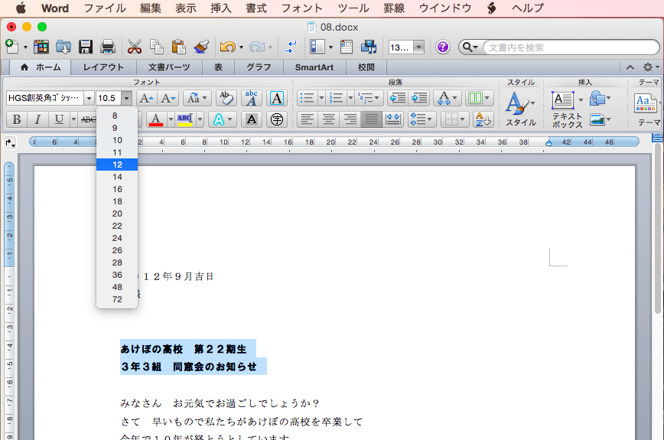Increase font size with A-up icon
The height and width of the screenshot is (440, 664).
click(x=147, y=98)
